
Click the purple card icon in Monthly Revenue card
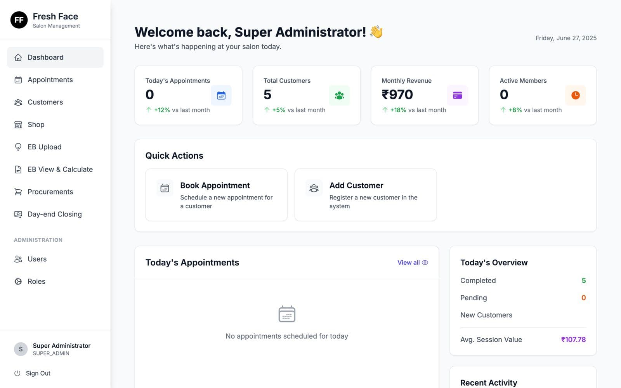[457, 95]
